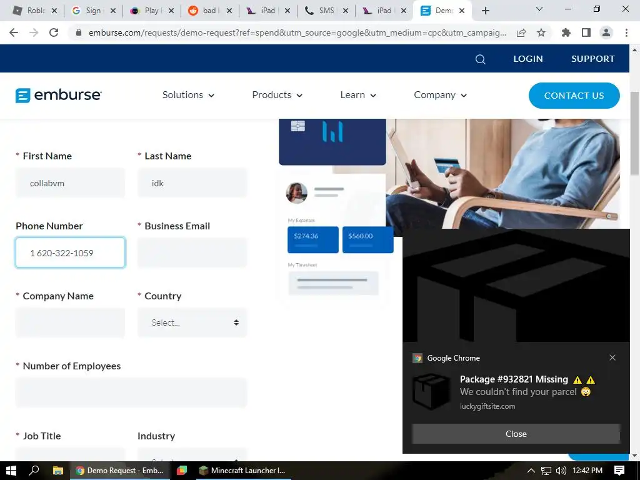This screenshot has height=480, width=640.
Task: View site info via the padlock icon
Action: coord(79,32)
